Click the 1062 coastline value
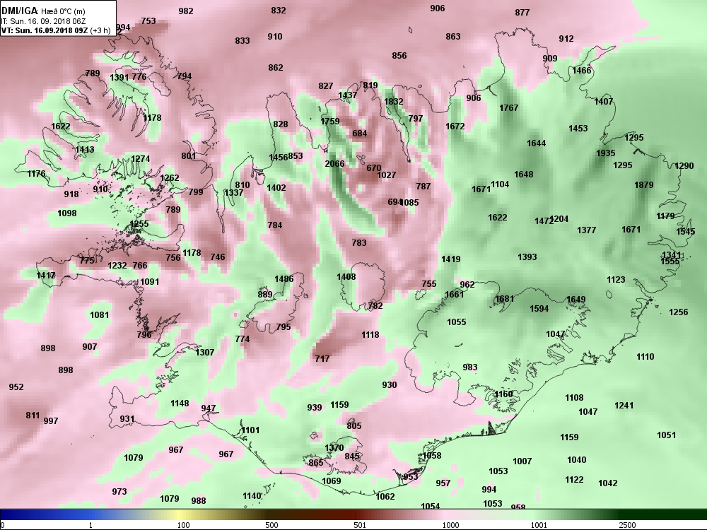The width and height of the screenshot is (707, 530). tap(385, 497)
